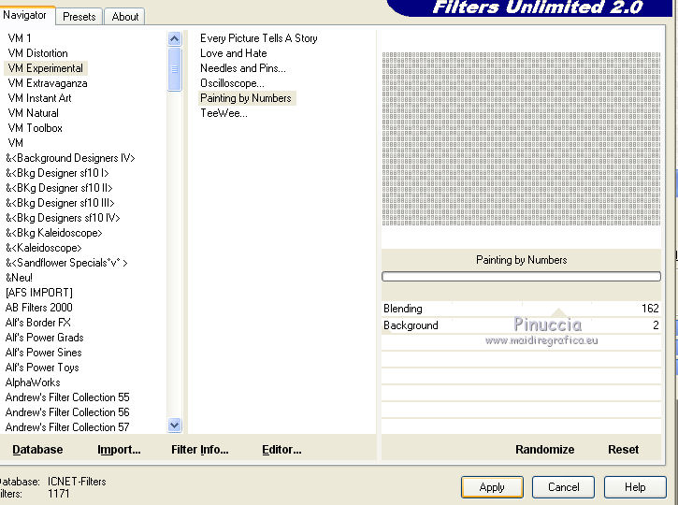The height and width of the screenshot is (505, 678).
Task: Select the plain VM category
Action: (x=16, y=143)
